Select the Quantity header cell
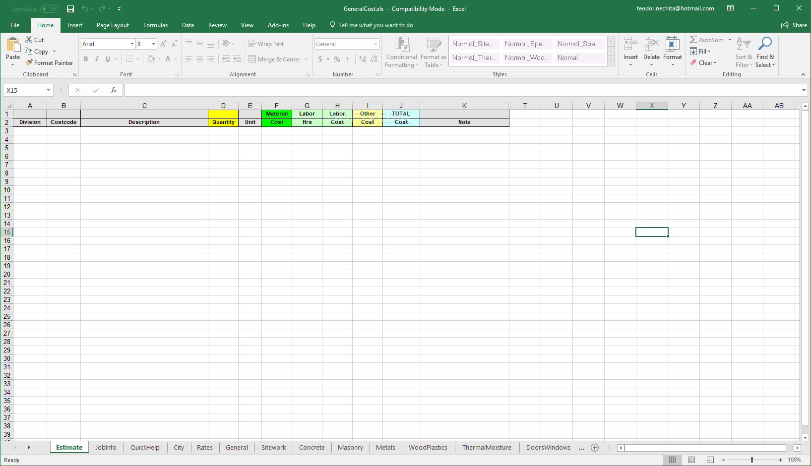 click(x=223, y=122)
